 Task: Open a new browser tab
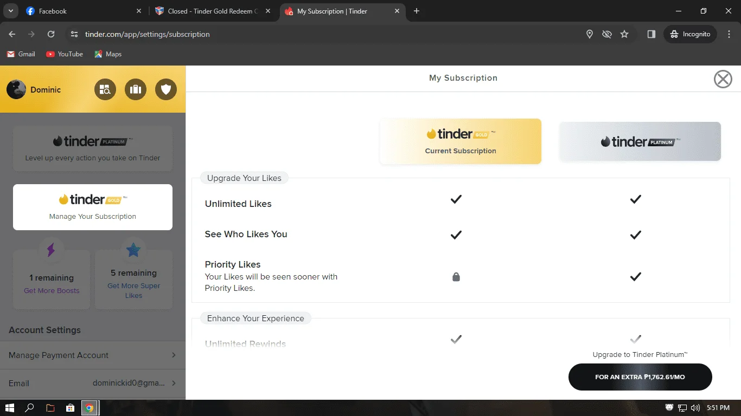[417, 11]
